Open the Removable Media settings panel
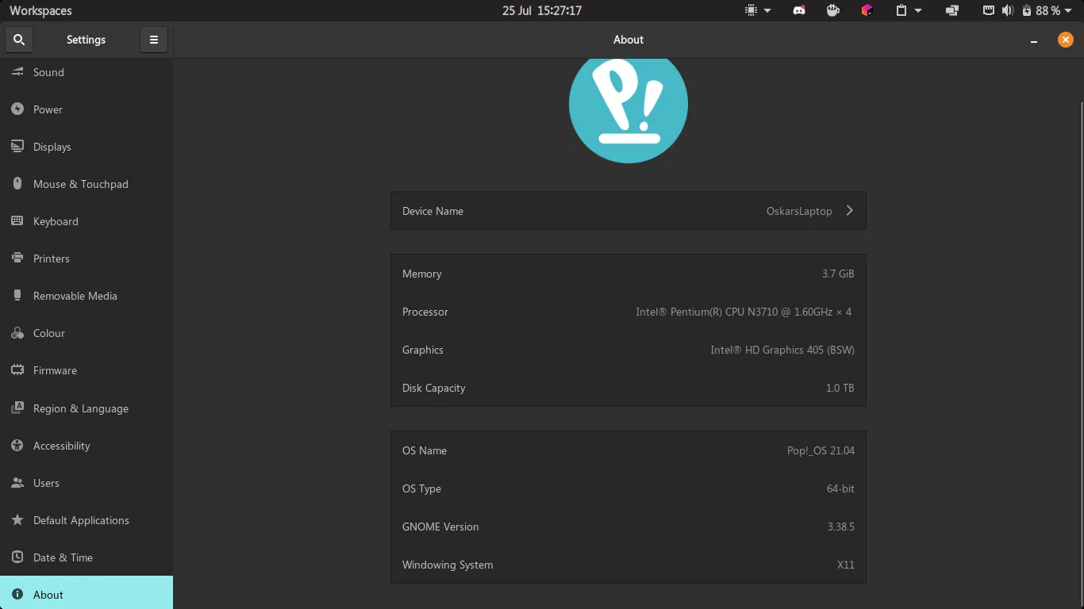The width and height of the screenshot is (1084, 609). pyautogui.click(x=86, y=296)
